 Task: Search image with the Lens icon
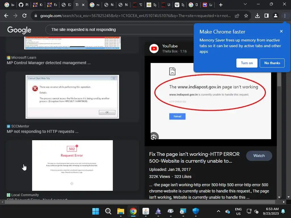click(x=154, y=137)
